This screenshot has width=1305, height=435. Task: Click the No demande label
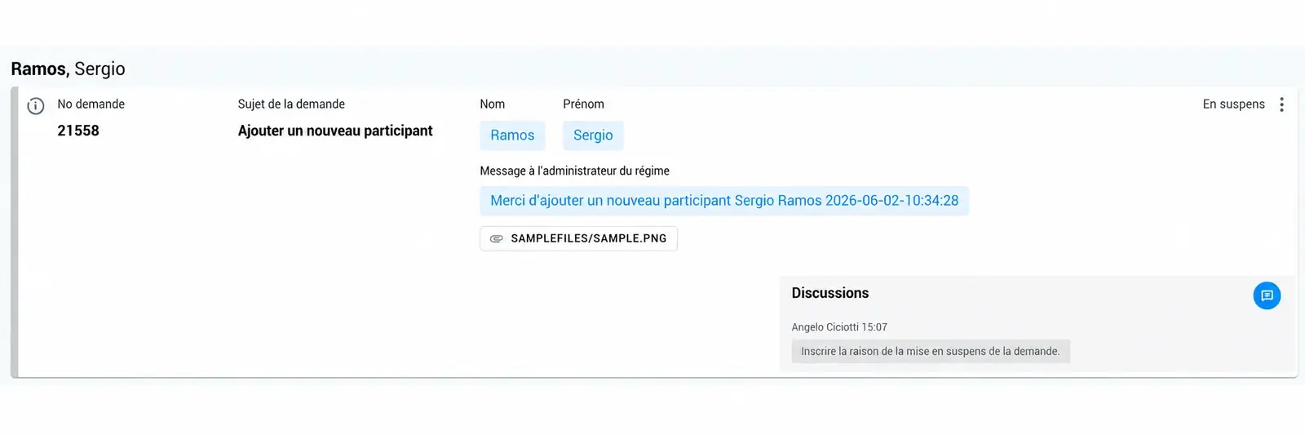pyautogui.click(x=91, y=104)
